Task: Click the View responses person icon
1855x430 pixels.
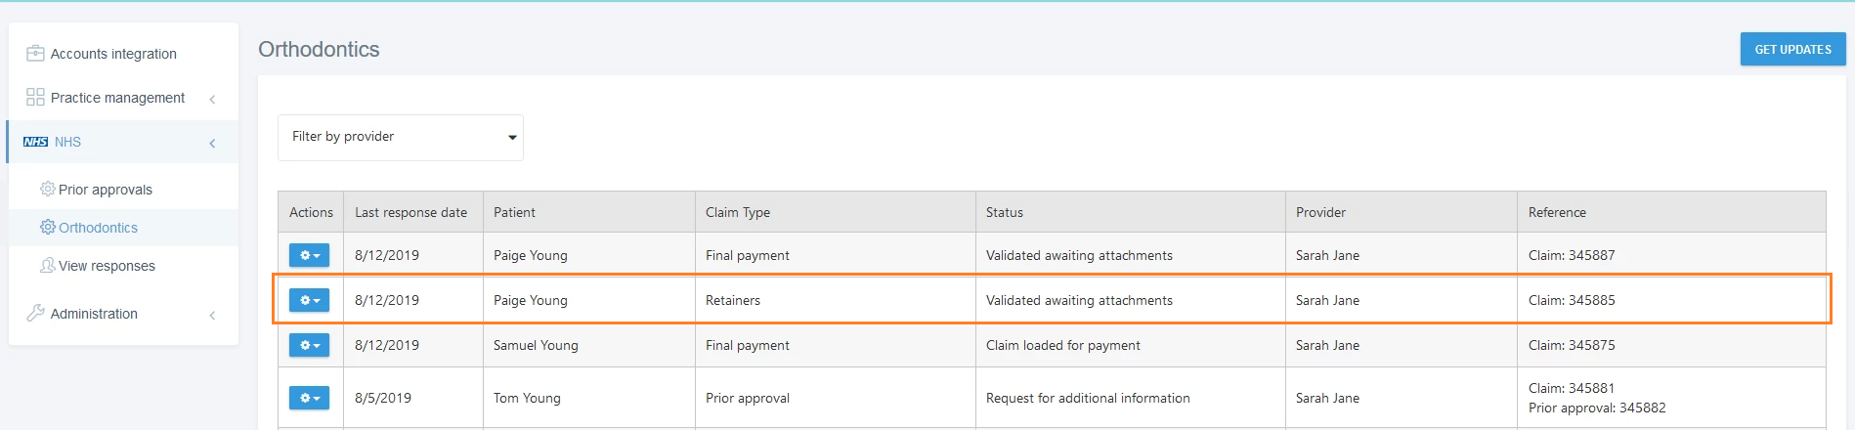Action: (47, 265)
